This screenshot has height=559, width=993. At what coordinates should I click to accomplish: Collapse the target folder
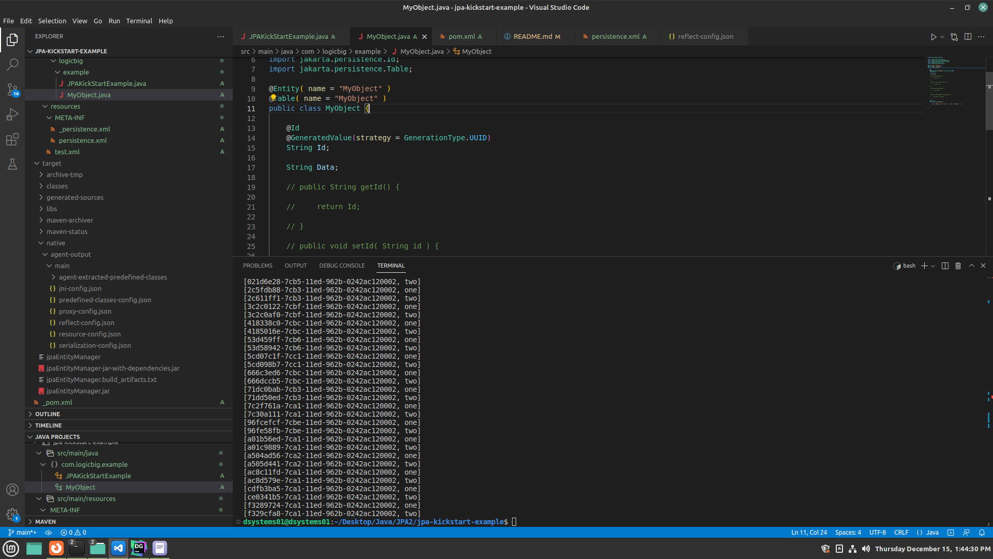(x=52, y=163)
